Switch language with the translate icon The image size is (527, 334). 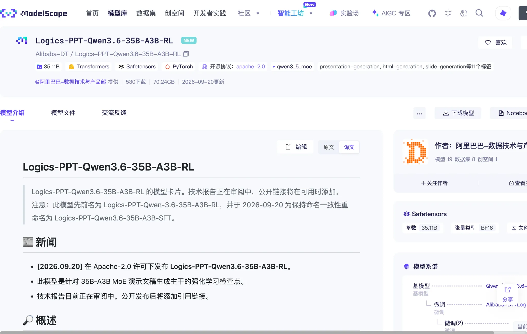click(x=464, y=13)
